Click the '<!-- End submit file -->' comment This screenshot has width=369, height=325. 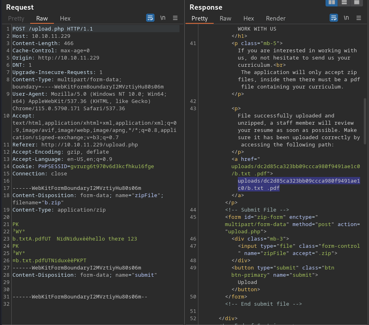pos(263,304)
